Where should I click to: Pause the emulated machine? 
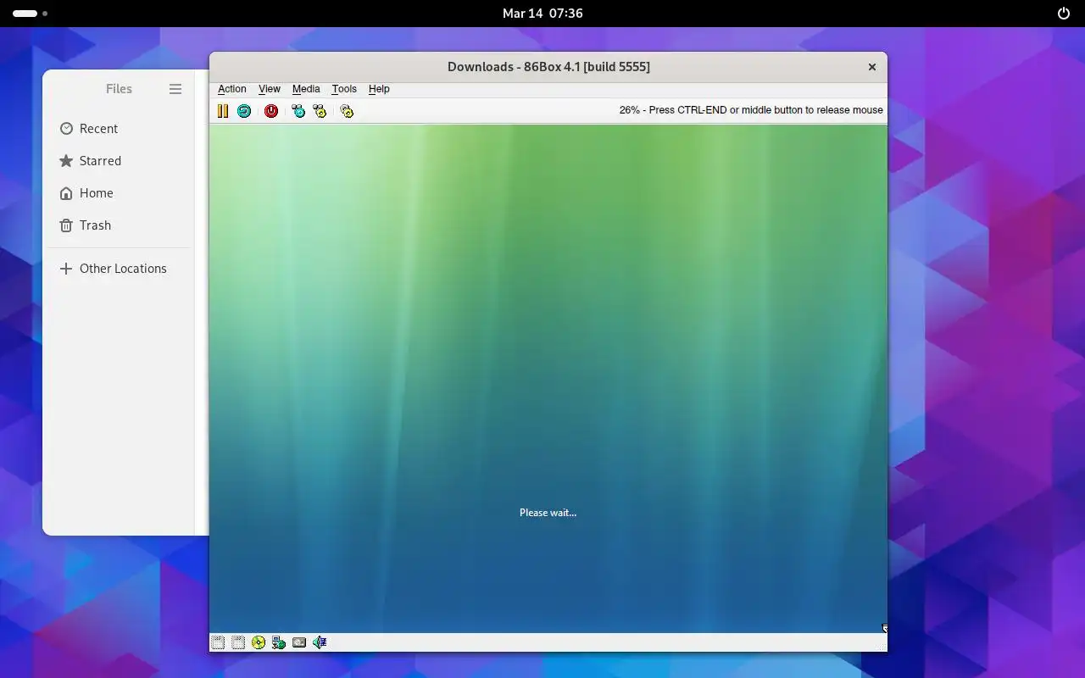point(223,111)
